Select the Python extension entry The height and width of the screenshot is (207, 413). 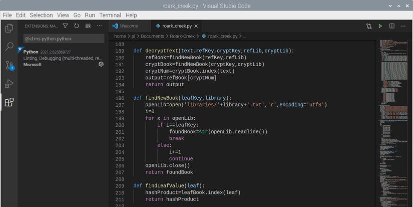point(63,58)
